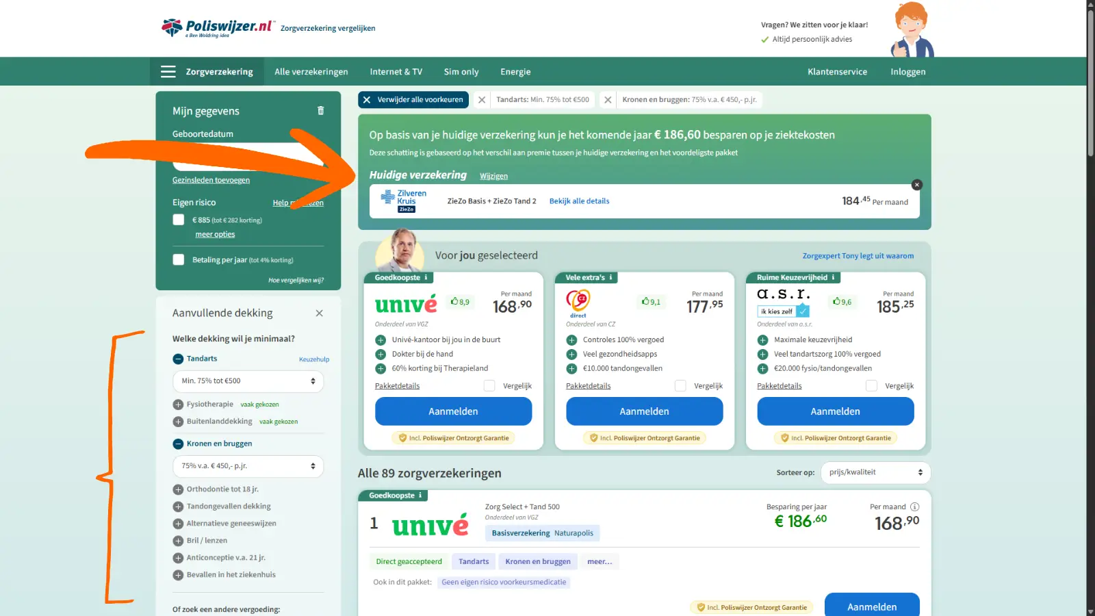
Task: Delete my data with the trash icon
Action: click(320, 111)
